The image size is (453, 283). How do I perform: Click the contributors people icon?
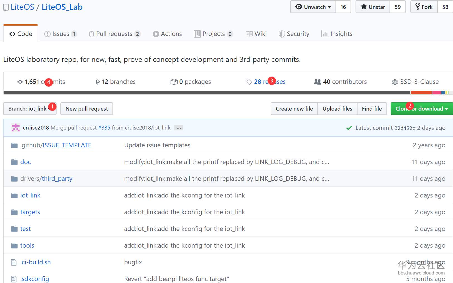(x=317, y=82)
